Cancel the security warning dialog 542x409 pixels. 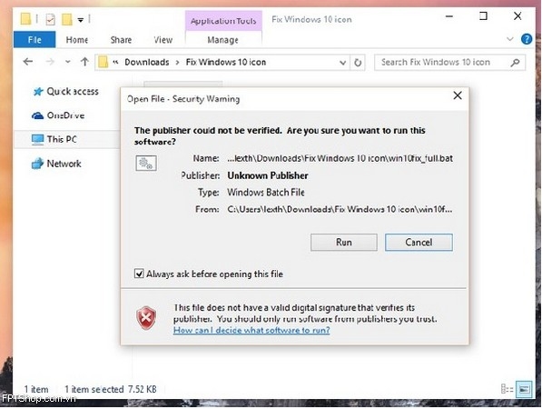[419, 242]
